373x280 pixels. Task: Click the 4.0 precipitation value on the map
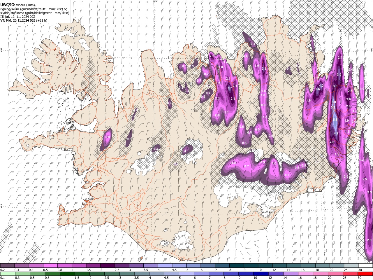pyautogui.click(x=321, y=86)
